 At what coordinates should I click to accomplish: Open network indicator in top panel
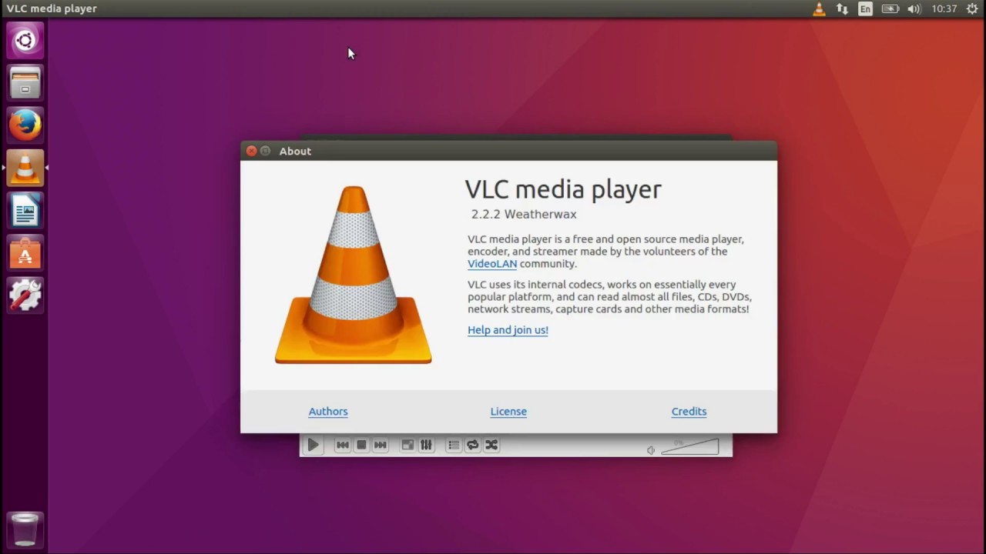click(842, 9)
